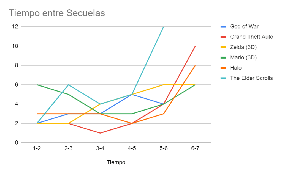The image size is (282, 174).
Task: Click the Zelda (3D) legend color swatch
Action: click(x=223, y=47)
